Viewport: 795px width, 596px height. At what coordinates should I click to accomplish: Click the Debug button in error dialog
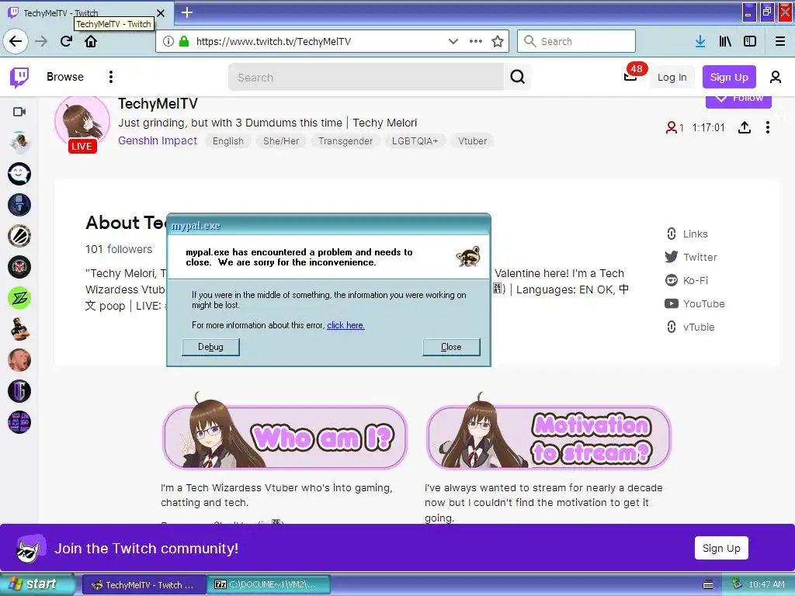[210, 347]
